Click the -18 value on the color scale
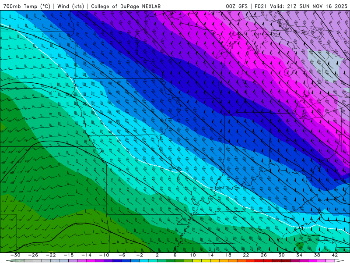This screenshot has height=263, width=350. pyautogui.click(x=69, y=255)
